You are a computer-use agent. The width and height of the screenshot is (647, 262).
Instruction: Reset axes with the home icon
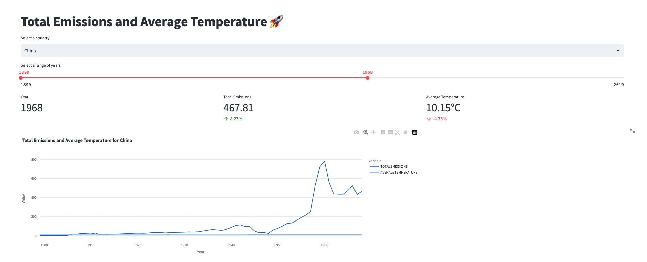(x=405, y=132)
